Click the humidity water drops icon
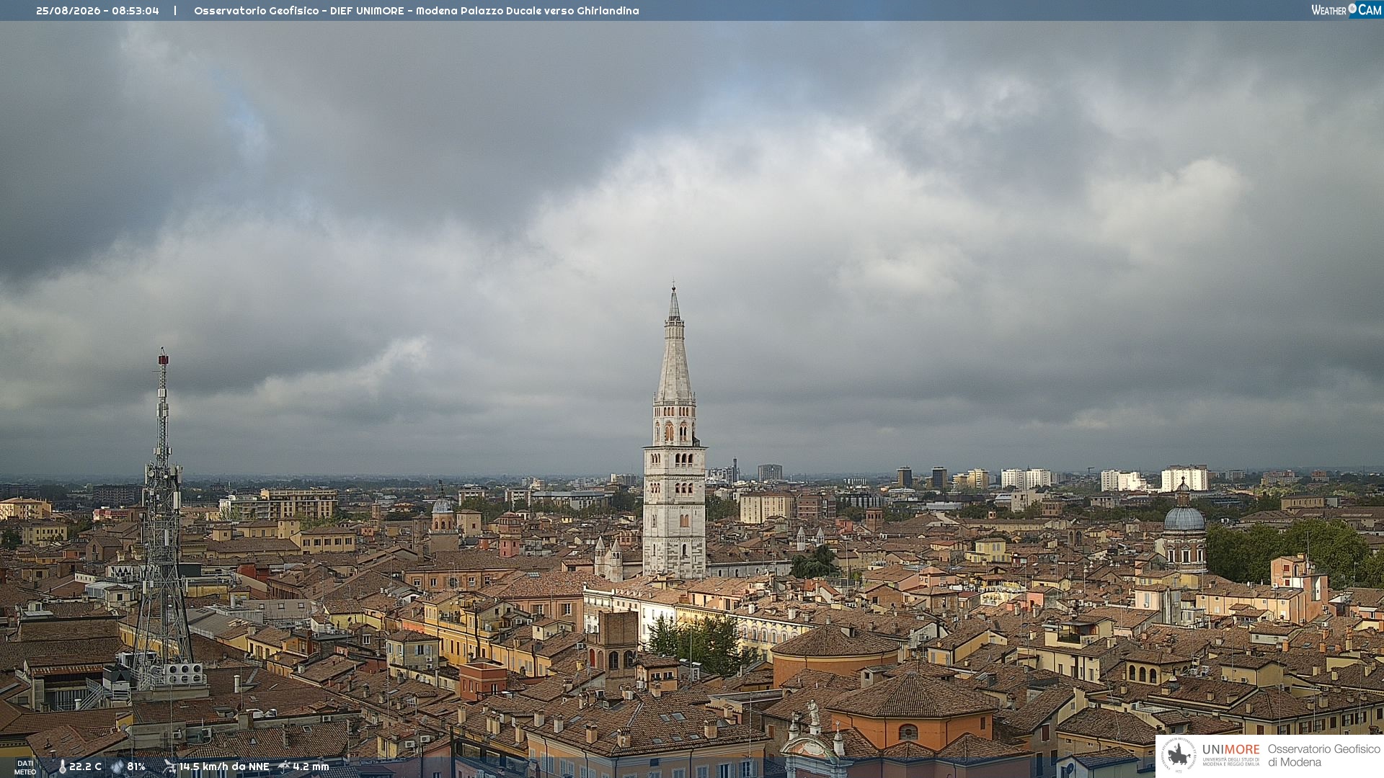The height and width of the screenshot is (778, 1384). point(117,767)
